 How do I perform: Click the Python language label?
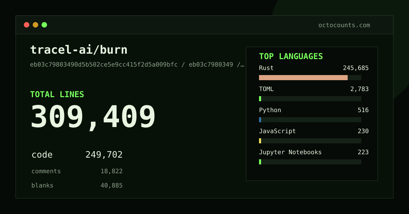click(270, 110)
